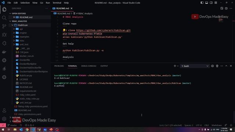The width and height of the screenshot is (235, 132).
Task: Open Explorer views and more actions ellipsis
Action: (x=47, y=8)
